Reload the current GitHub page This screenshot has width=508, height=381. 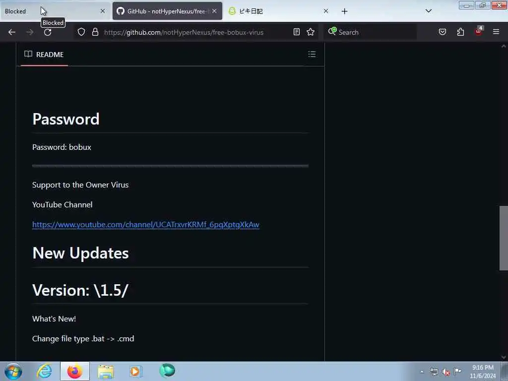(x=48, y=32)
